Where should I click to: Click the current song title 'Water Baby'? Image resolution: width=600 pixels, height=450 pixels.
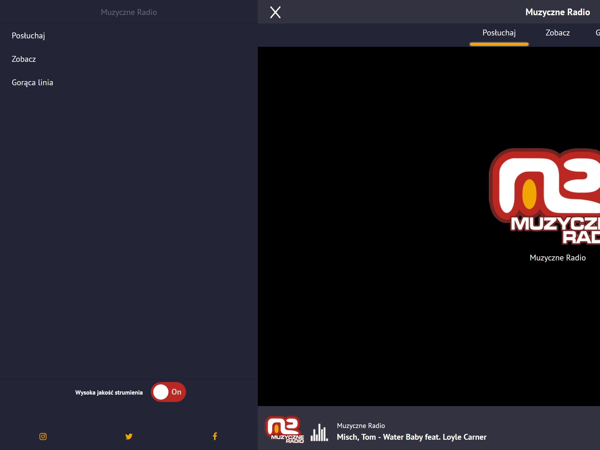click(x=412, y=437)
